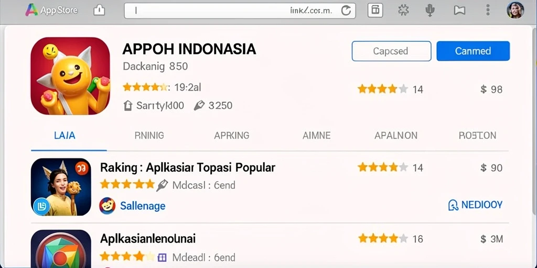Screen dimensions: 537x268
Task: Reload page with the refresh icon
Action: pos(346,10)
